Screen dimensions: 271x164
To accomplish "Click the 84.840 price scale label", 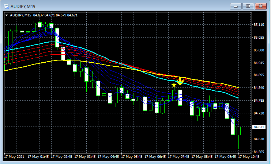I will [259, 88].
